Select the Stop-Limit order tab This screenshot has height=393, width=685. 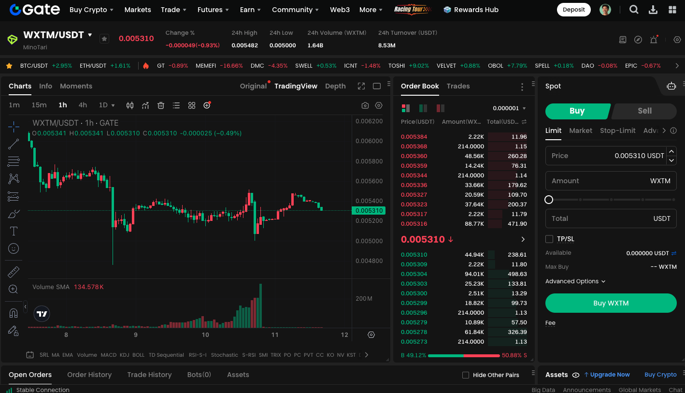[x=618, y=131]
